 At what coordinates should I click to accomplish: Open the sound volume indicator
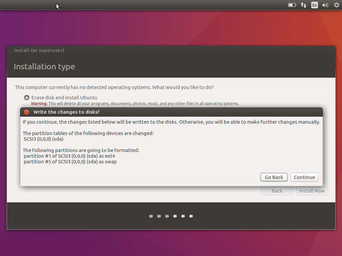(325, 5)
